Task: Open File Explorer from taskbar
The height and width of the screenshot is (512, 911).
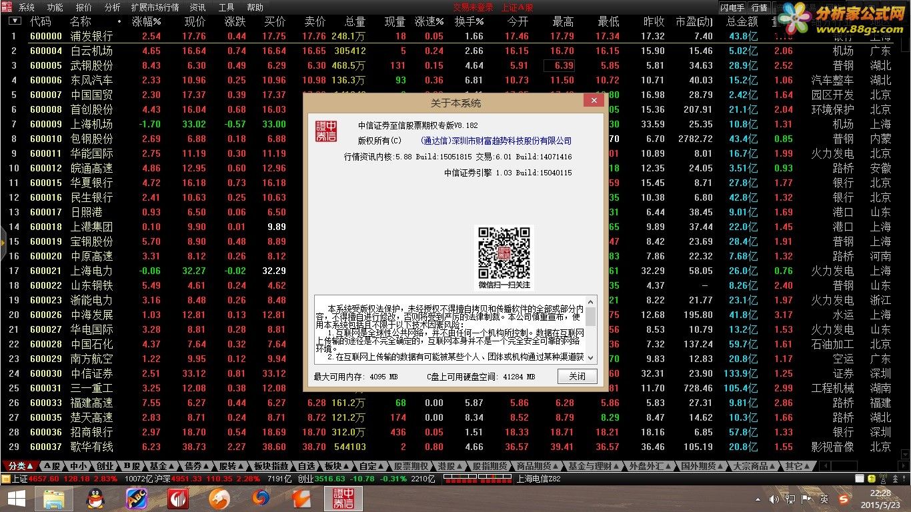Action: (x=54, y=497)
